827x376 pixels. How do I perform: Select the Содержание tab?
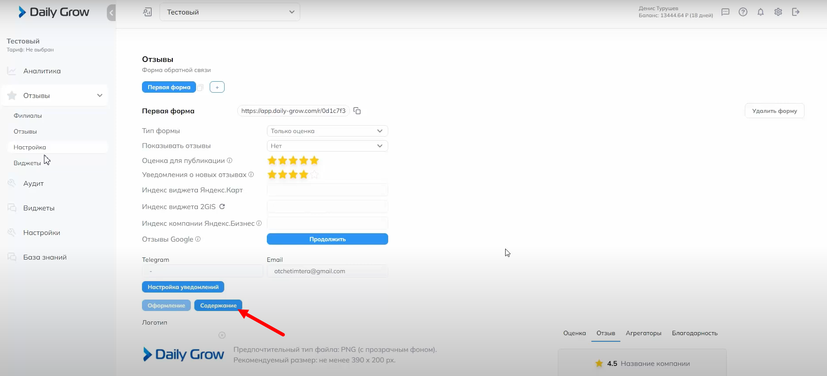tap(218, 305)
